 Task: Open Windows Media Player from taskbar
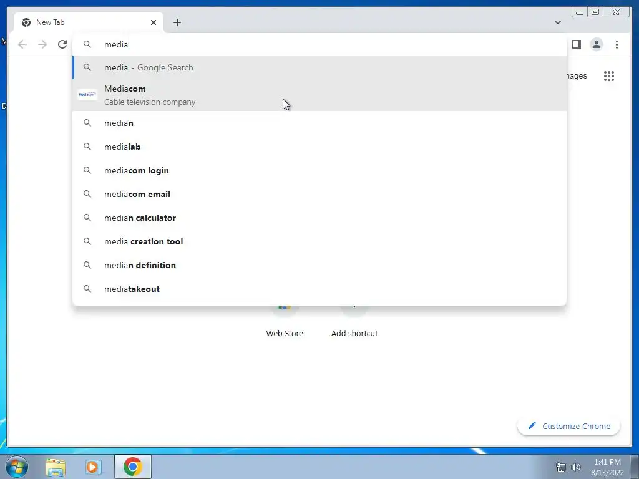92,467
